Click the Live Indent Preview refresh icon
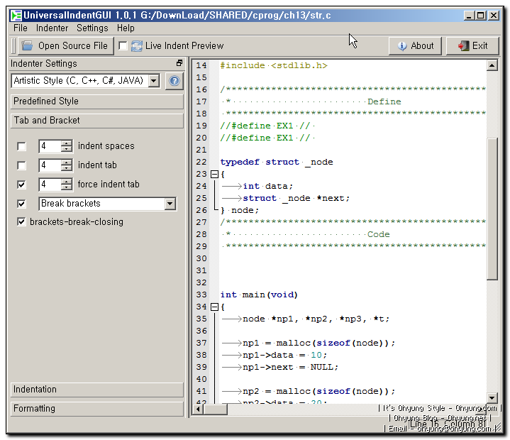 point(137,45)
